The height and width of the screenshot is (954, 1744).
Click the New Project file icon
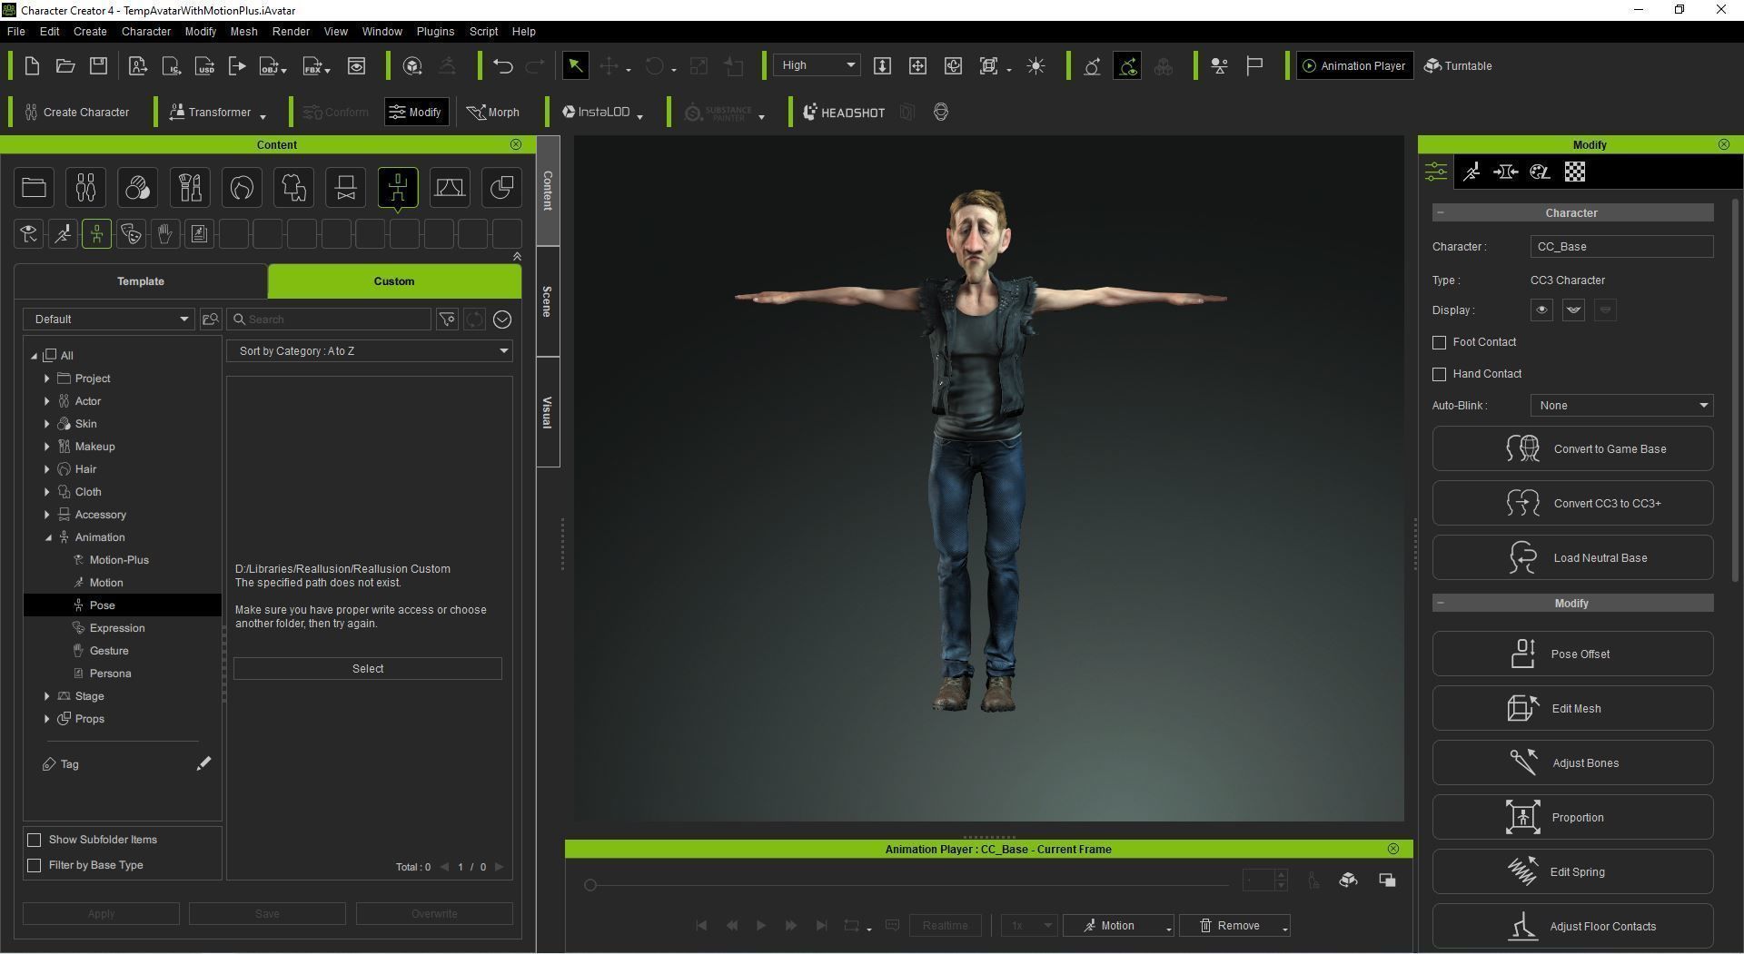[x=32, y=65]
